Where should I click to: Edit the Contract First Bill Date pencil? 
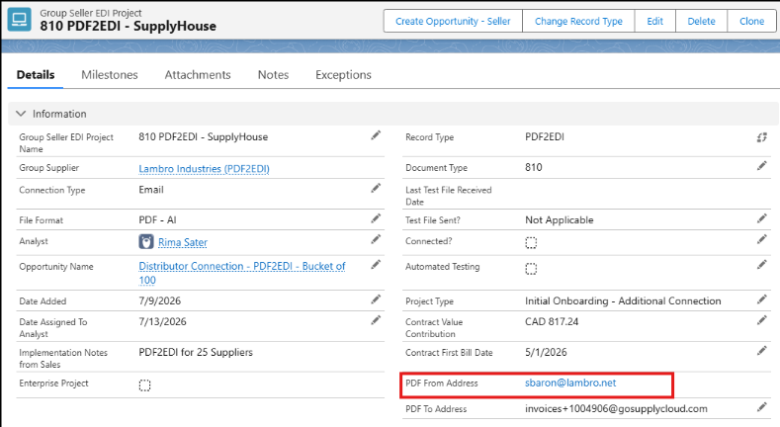(x=762, y=351)
